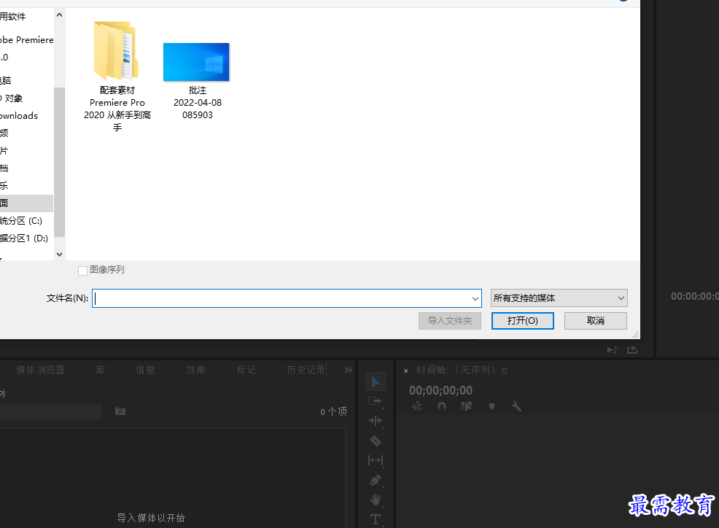Switch to the 媒体浏览器 tab
This screenshot has width=719, height=528.
40,370
